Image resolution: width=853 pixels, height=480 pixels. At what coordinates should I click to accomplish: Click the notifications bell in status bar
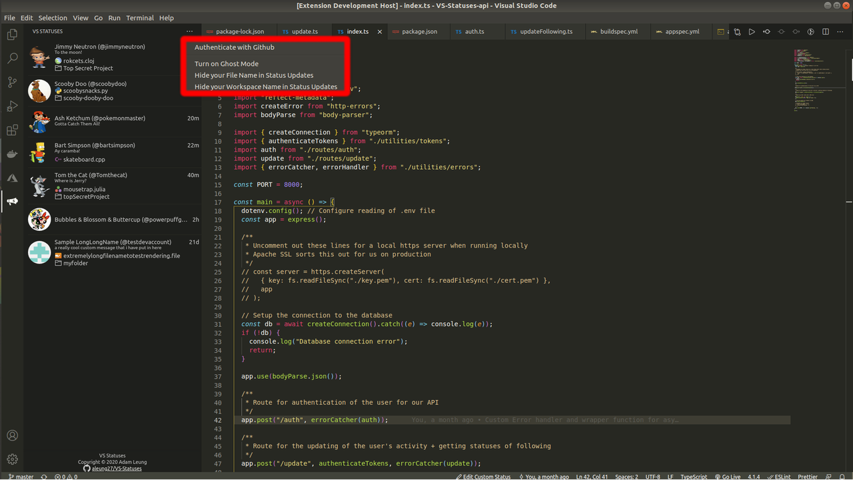click(844, 477)
